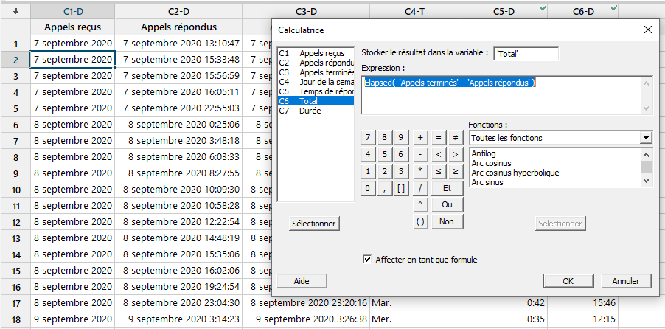
Task: Choose Arc cosinus hyperbolique function
Action: (554, 173)
